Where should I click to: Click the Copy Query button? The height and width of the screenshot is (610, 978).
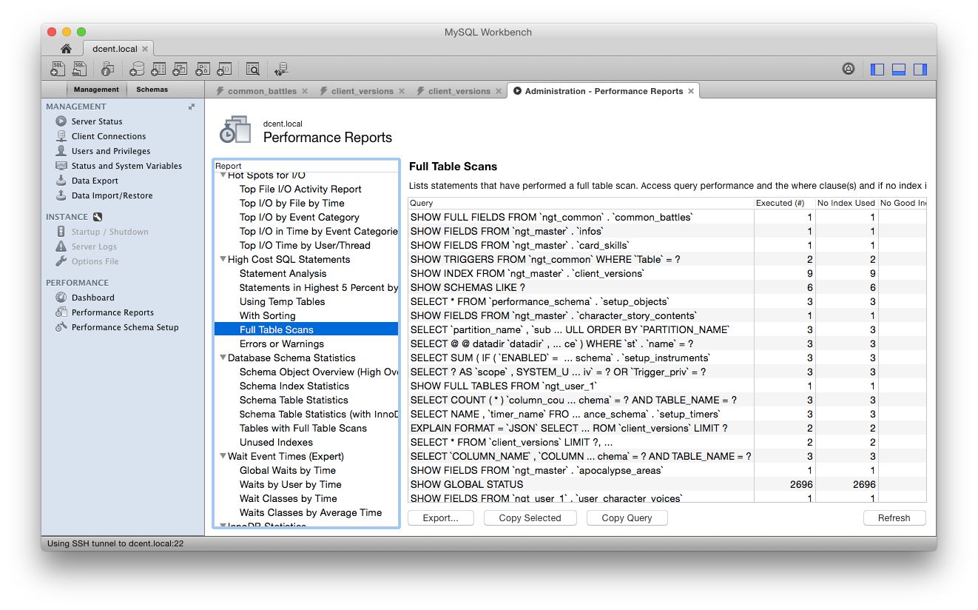(x=627, y=518)
